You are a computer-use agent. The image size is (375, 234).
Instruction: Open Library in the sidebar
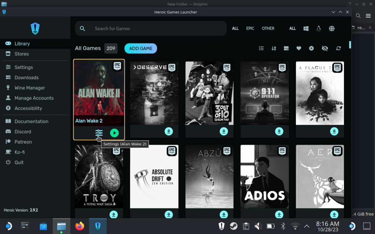[x=35, y=44]
